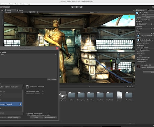
Task: Click the Model Select button in Inspector
Action: [148, 17]
